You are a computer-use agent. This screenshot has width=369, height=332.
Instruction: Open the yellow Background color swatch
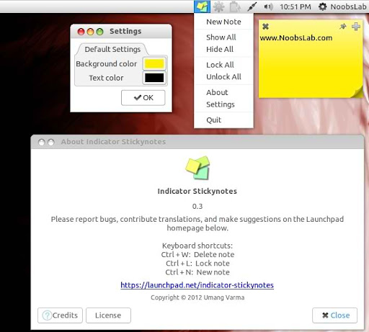[x=154, y=64]
